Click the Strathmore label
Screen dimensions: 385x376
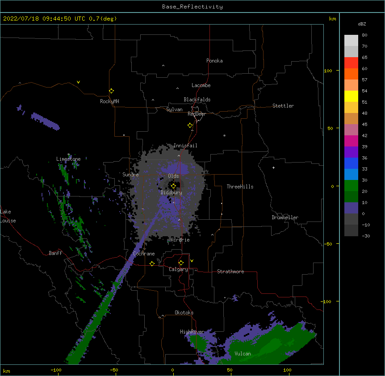pyautogui.click(x=230, y=272)
